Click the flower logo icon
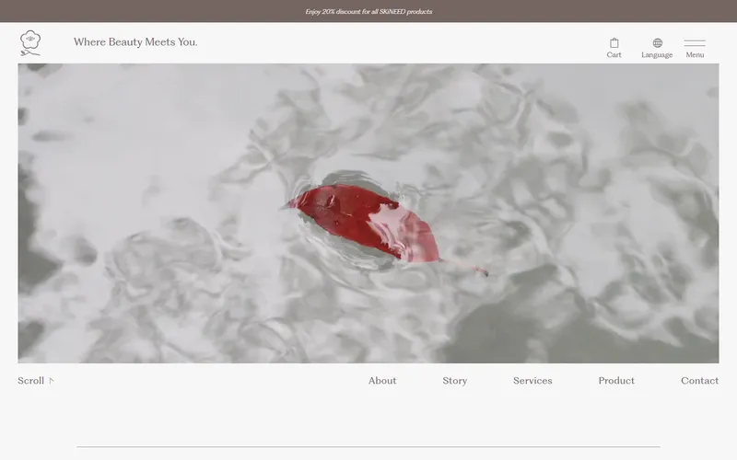This screenshot has height=460, width=737. [30, 42]
